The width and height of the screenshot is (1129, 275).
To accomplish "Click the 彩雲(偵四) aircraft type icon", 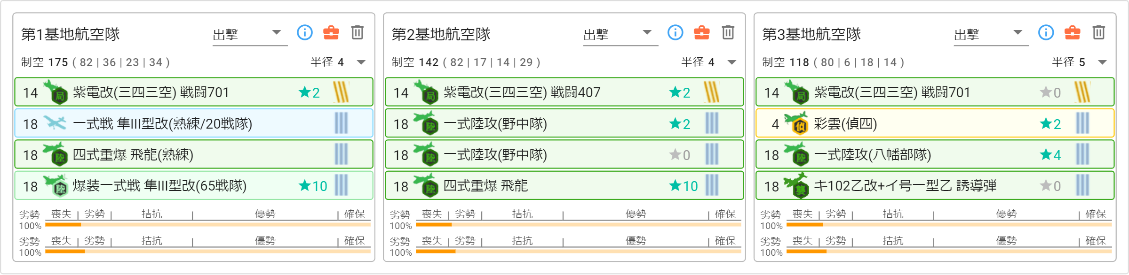I will (x=796, y=123).
